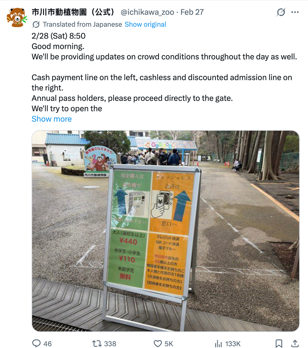This screenshot has width=308, height=348.
Task: Click 'Show original' to view Japanese text
Action: coord(145,24)
